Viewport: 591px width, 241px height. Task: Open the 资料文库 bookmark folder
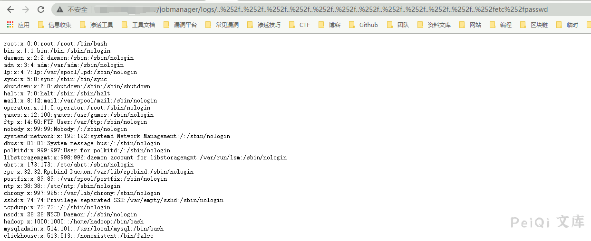click(x=434, y=25)
